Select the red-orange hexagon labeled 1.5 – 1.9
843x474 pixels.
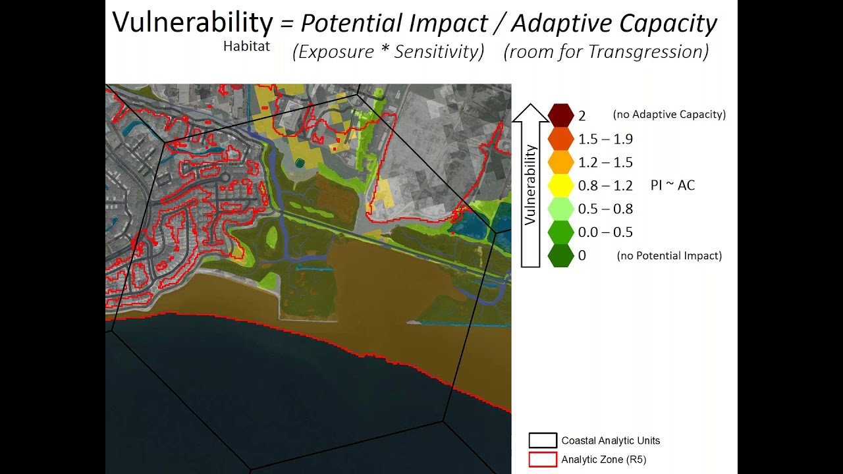(x=561, y=139)
